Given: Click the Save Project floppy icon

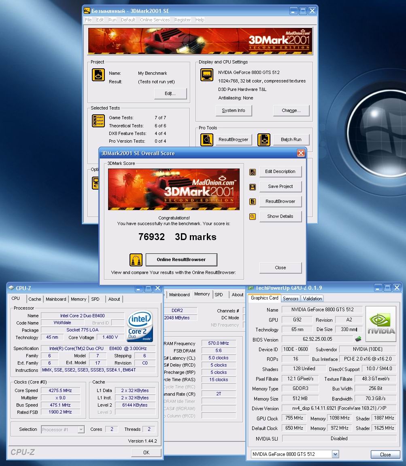Looking at the screenshot, I should click(253, 187).
